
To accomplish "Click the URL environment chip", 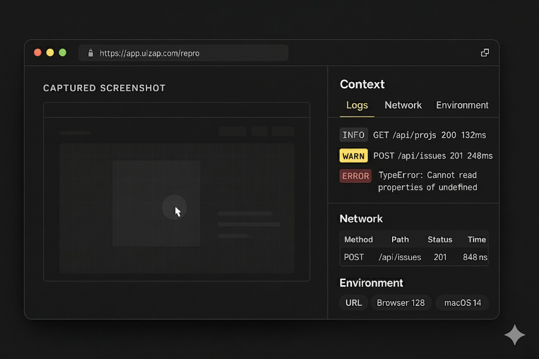I will (x=353, y=303).
